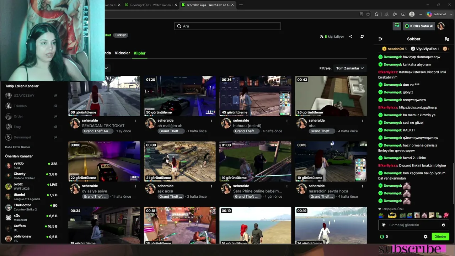This screenshot has width=455, height=256.
Task: Play the SEVDADAN TEK TOKAT clip thumbnail
Action: pyautogui.click(x=104, y=96)
